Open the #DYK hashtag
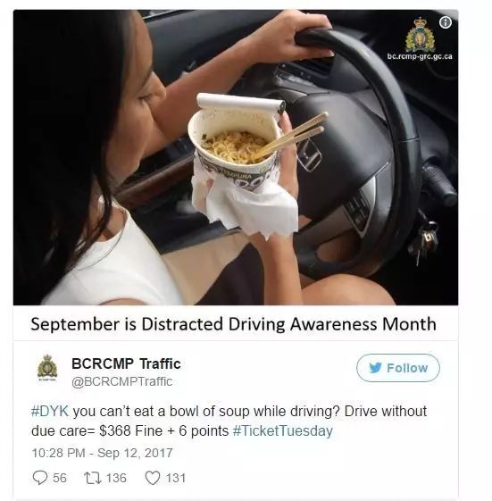Image resolution: width=492 pixels, height=501 pixels. point(50,411)
